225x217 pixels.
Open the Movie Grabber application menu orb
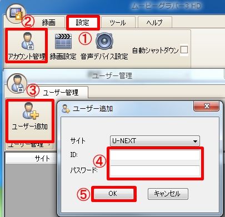pos(16,13)
